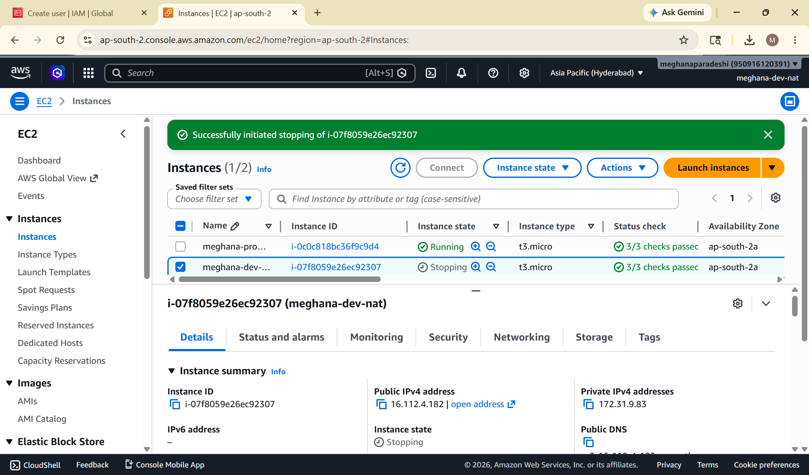Collapse the Instances sidebar section
This screenshot has height=475, width=809.
(9, 219)
